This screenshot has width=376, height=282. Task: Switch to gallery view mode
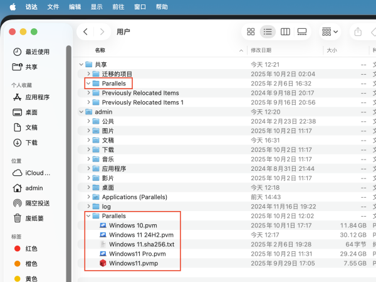click(x=302, y=31)
